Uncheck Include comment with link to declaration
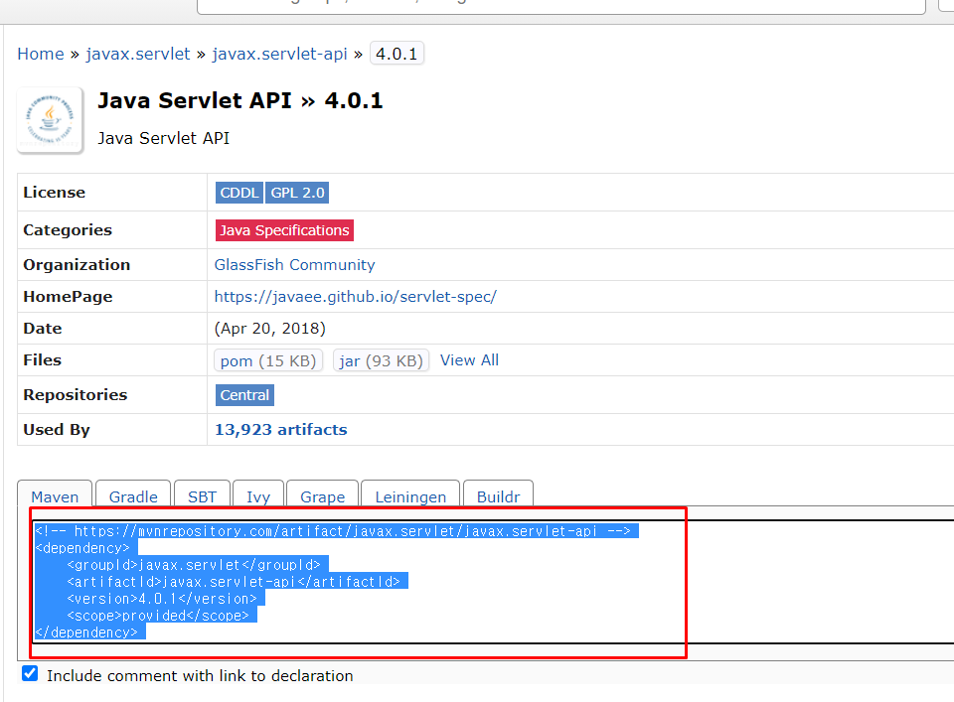The height and width of the screenshot is (702, 954). click(x=30, y=673)
